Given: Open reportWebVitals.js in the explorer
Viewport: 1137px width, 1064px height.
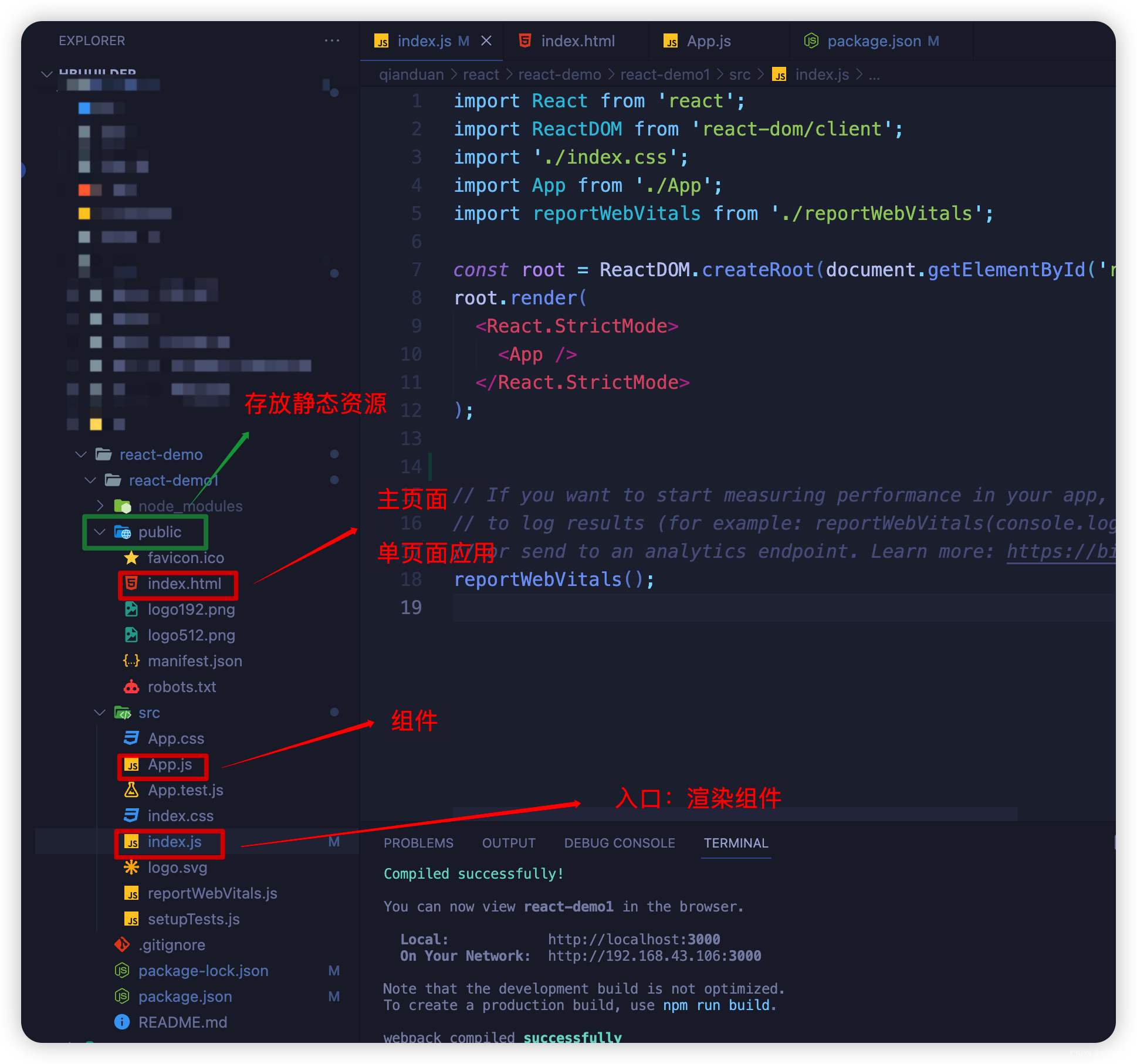Looking at the screenshot, I should [x=212, y=893].
